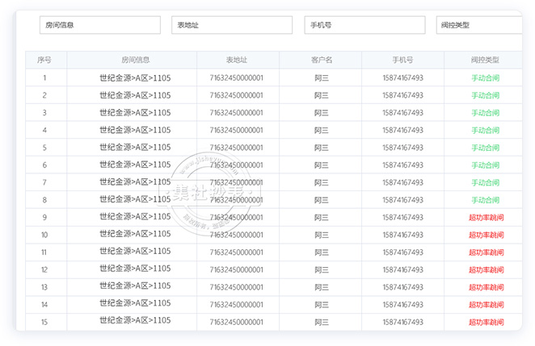Focus the 表地址 filter input box

tap(232, 25)
